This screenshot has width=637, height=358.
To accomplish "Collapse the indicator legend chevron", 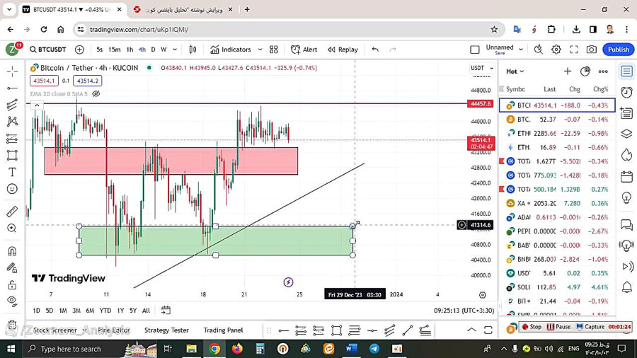I will click(37, 105).
